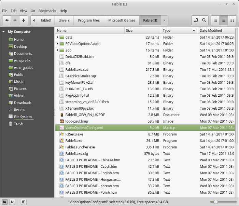Image resolution: width=239 pixels, height=206 pixels.
Task: Open Pictures in the sidebar
Action: tap(20, 88)
